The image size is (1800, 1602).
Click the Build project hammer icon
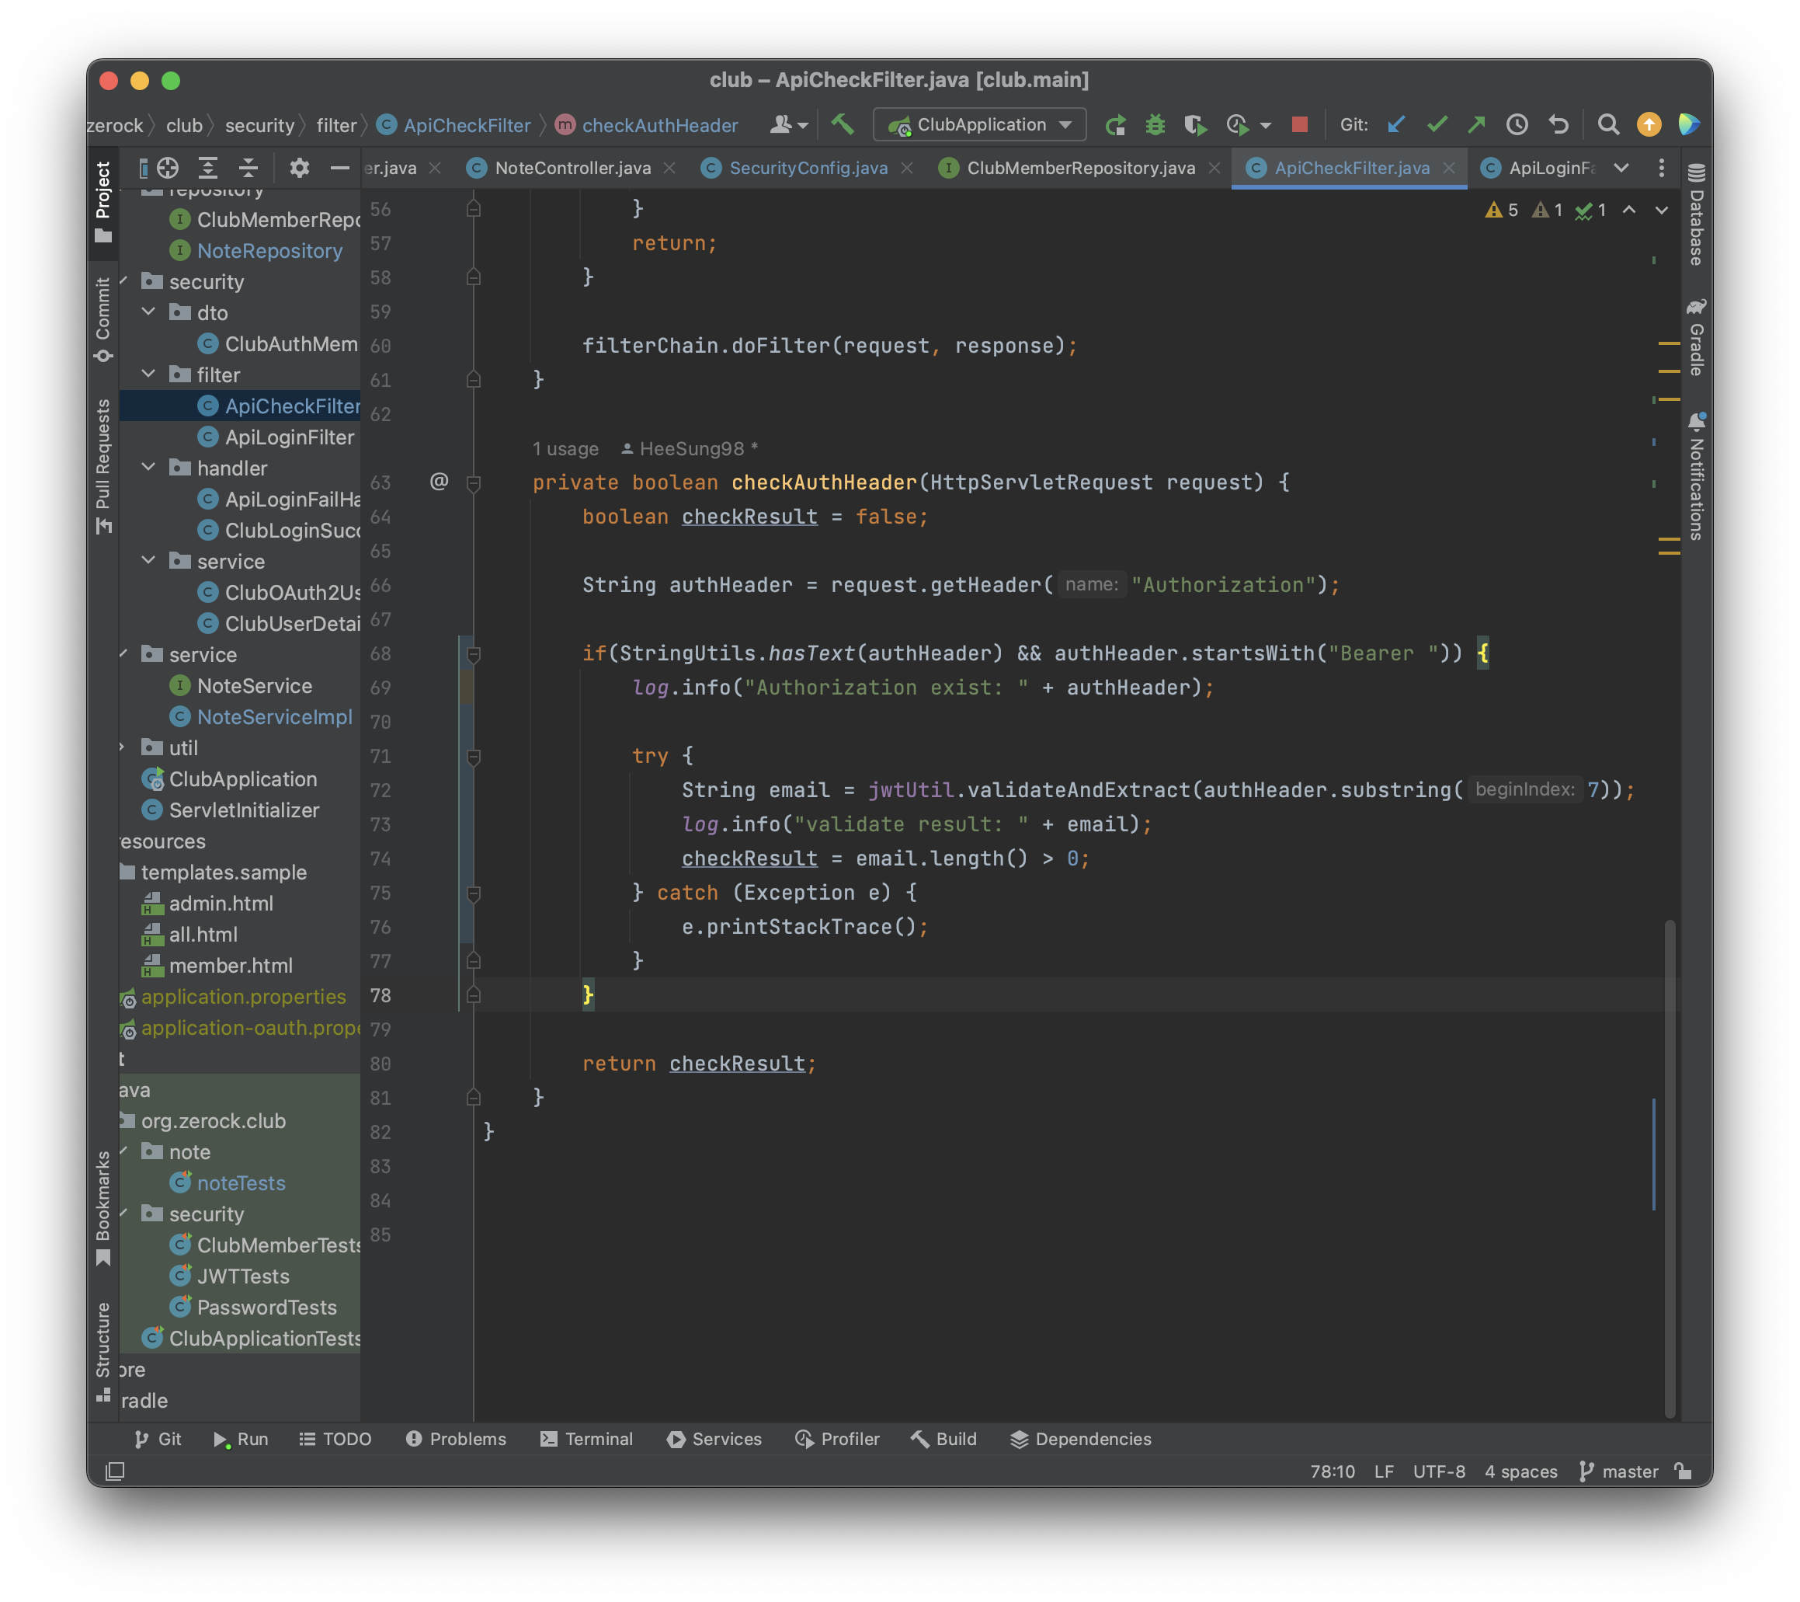pyautogui.click(x=842, y=124)
